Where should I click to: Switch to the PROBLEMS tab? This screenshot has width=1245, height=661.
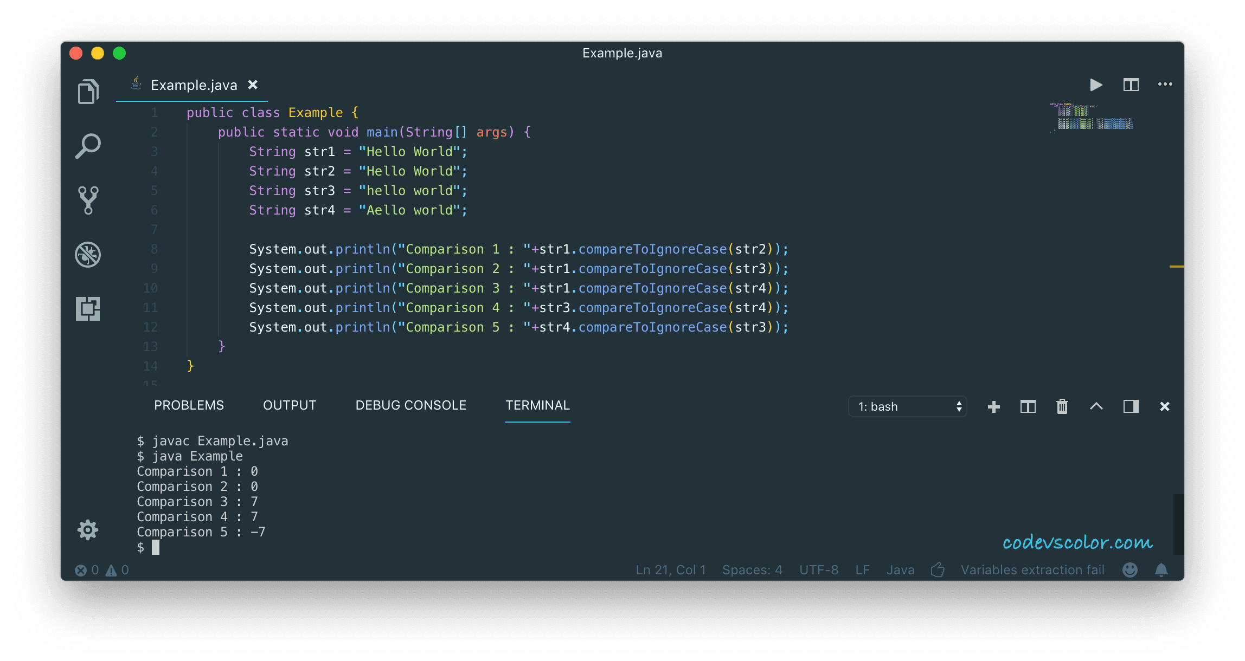click(189, 405)
